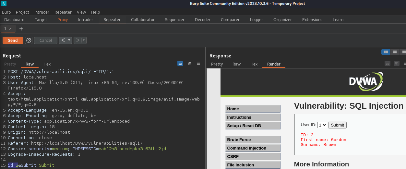Select Hex view in Request panel
This screenshot has width=406, height=169.
tap(47, 64)
